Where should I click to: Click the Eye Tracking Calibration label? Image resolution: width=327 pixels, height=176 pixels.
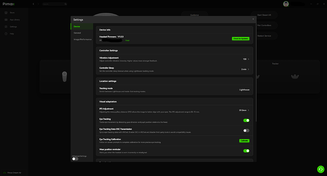pyautogui.click(x=110, y=140)
